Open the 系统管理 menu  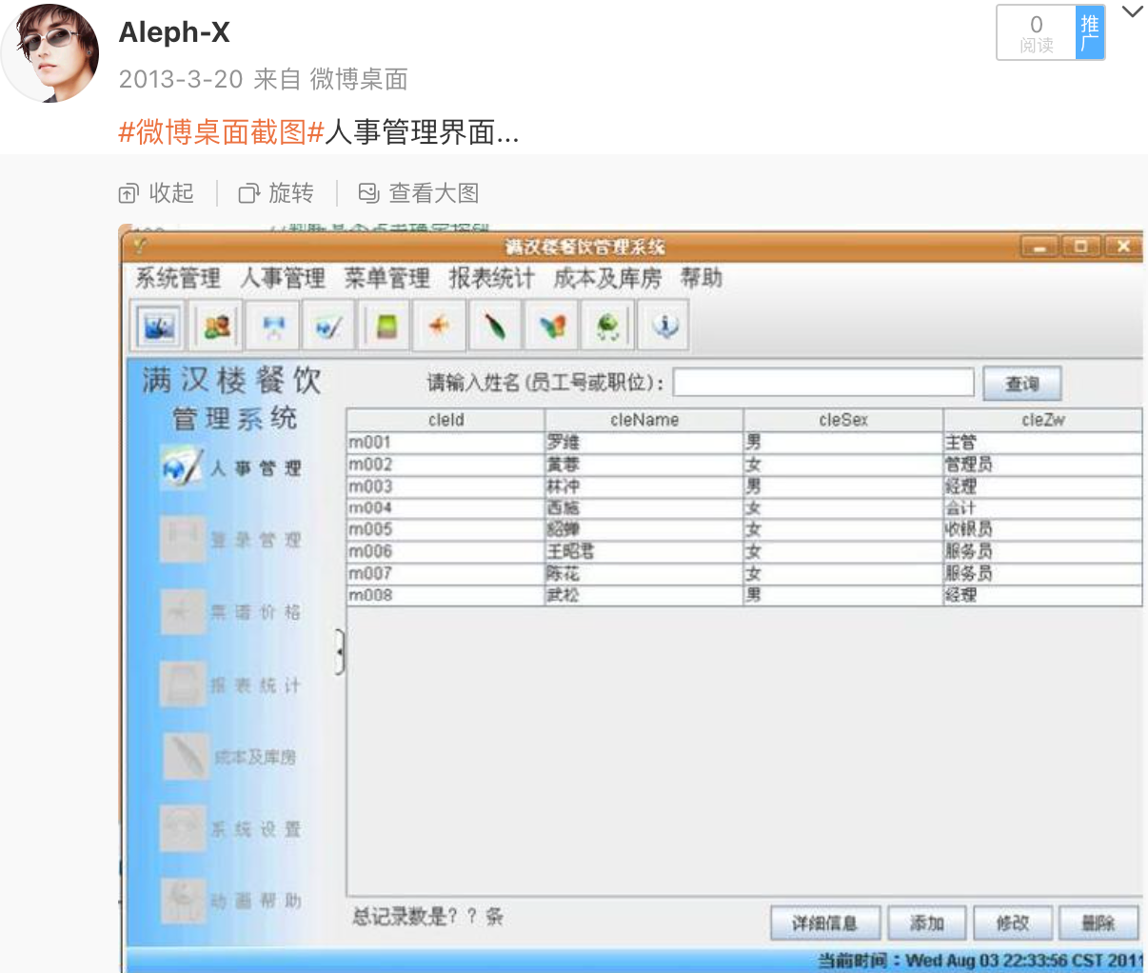pos(178,278)
